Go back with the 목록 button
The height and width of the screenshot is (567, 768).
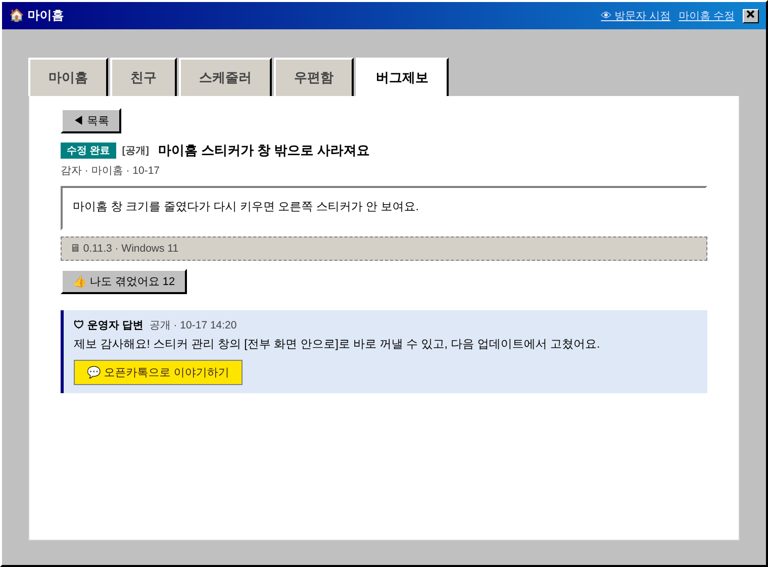[91, 121]
